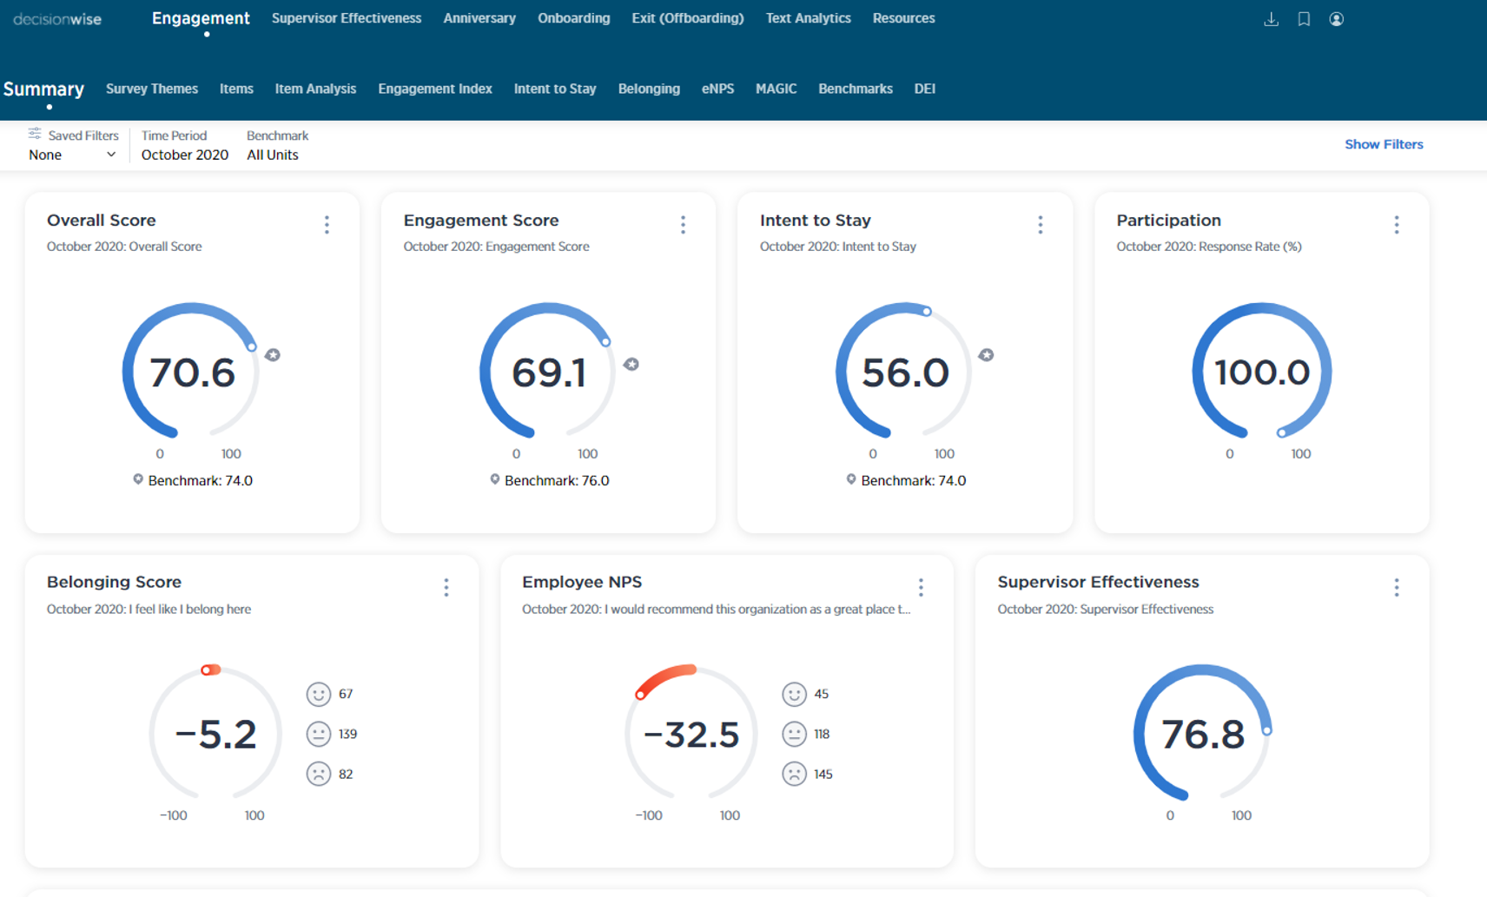
Task: Open the user profile icon
Action: click(x=1337, y=19)
